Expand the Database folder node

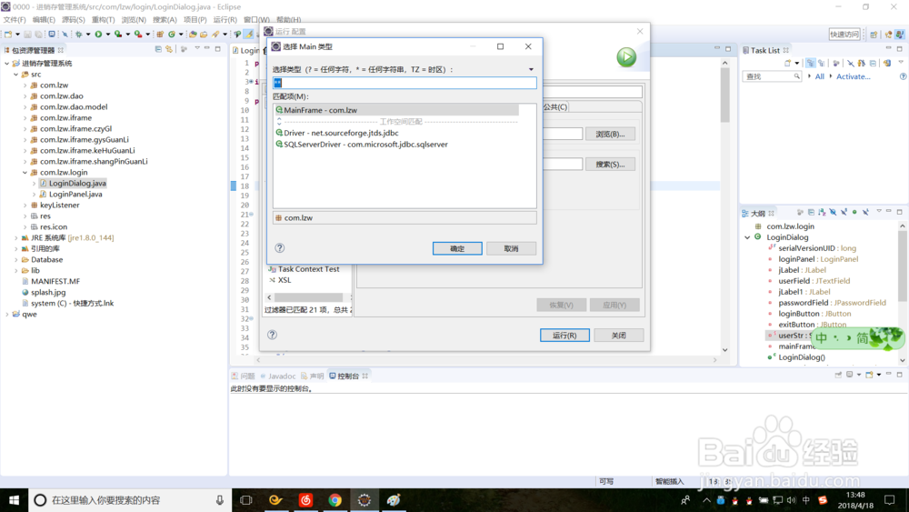click(x=15, y=260)
